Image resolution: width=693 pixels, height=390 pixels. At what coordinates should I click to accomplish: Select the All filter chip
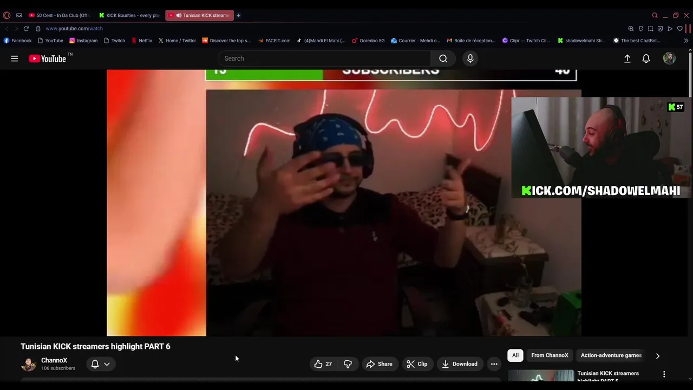(515, 355)
